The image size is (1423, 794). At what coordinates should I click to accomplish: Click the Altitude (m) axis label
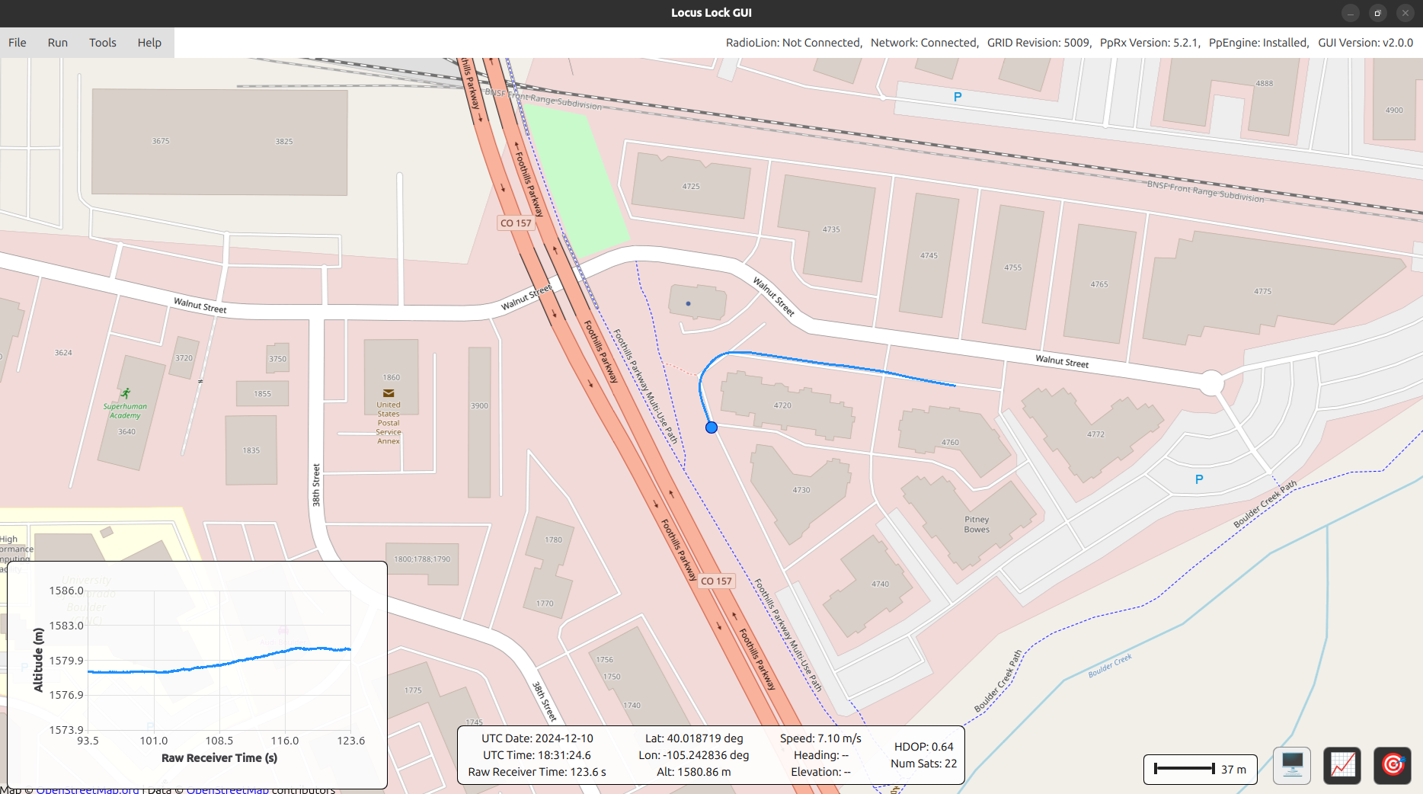[x=38, y=660]
